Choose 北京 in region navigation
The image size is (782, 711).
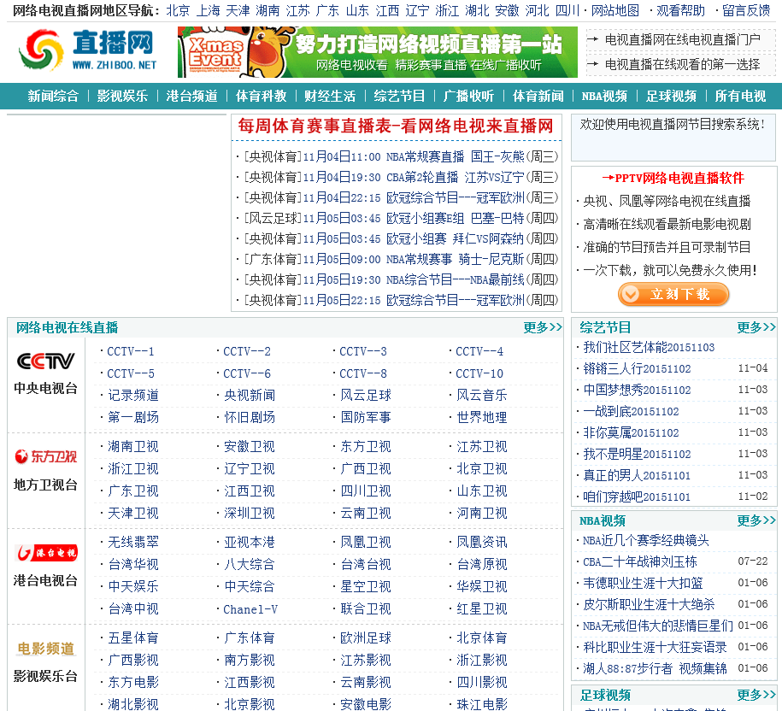pyautogui.click(x=178, y=10)
